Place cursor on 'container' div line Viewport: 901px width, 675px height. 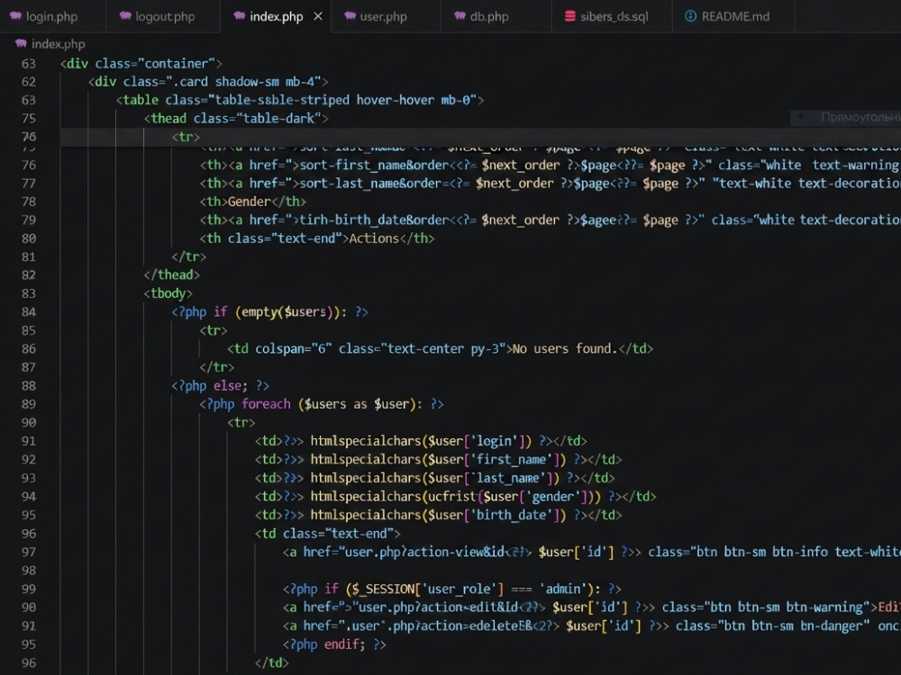click(141, 63)
